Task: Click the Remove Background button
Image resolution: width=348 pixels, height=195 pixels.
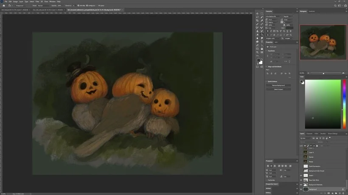Action: (278, 85)
